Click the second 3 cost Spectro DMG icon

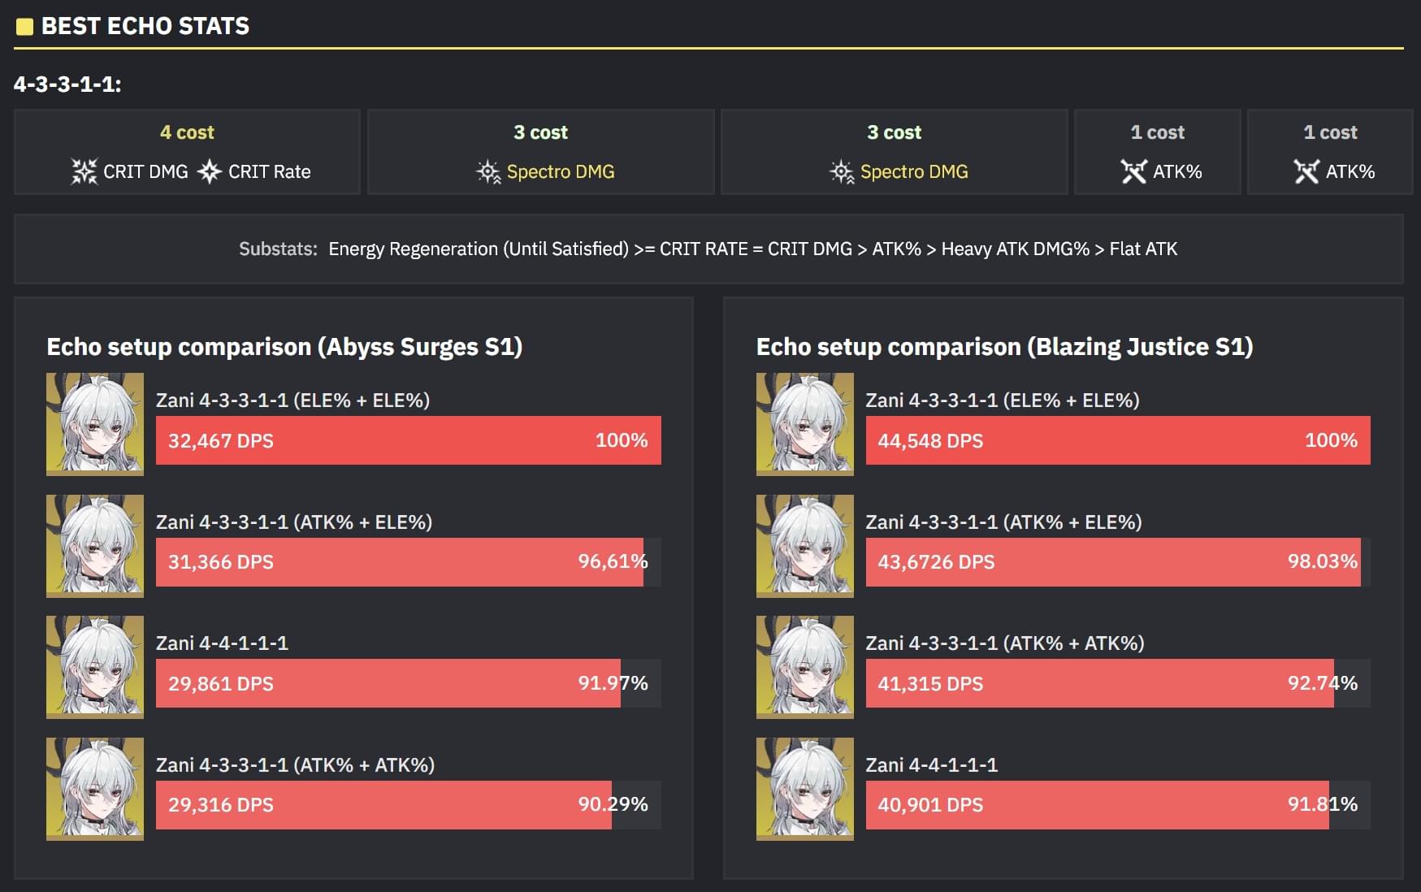pyautogui.click(x=842, y=171)
